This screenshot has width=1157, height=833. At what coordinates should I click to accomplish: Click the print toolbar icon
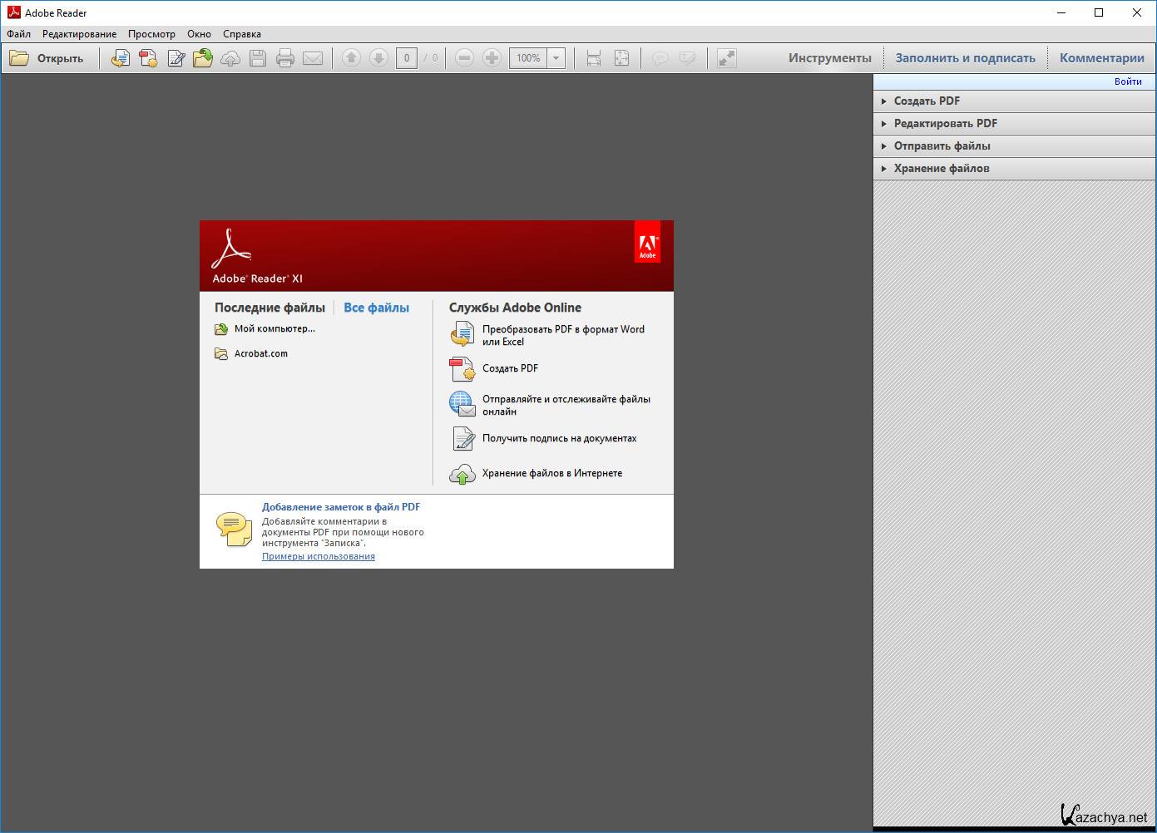[285, 58]
